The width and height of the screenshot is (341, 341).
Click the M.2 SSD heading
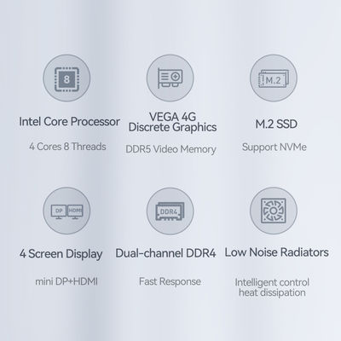click(x=276, y=124)
